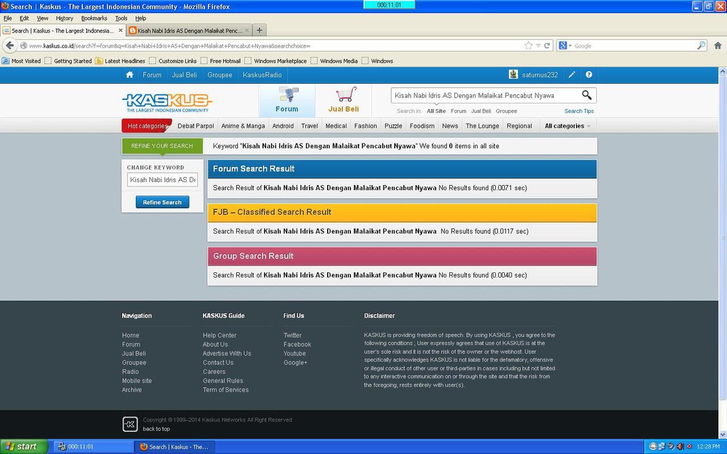The height and width of the screenshot is (454, 727).
Task: Click the magnifier search icon in the Kaskus search box
Action: click(587, 95)
